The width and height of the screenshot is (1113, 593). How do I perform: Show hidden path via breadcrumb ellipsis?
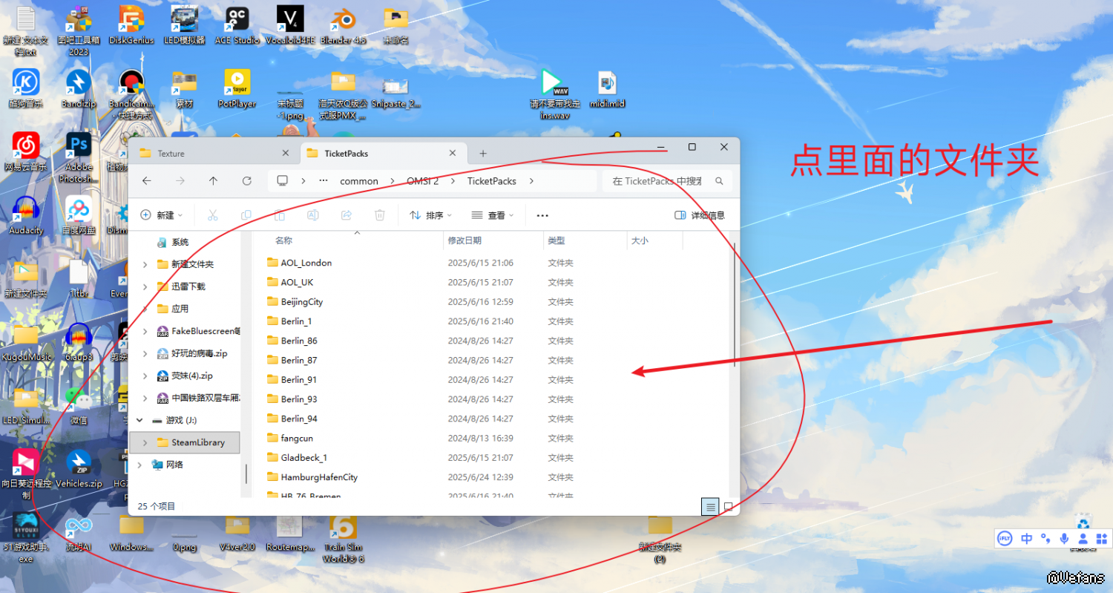[x=323, y=181]
